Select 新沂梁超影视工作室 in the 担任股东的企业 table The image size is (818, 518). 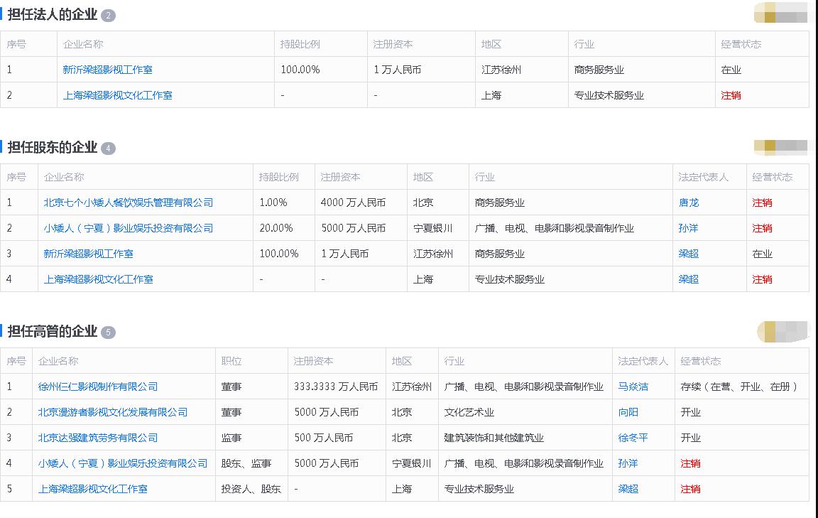88,254
